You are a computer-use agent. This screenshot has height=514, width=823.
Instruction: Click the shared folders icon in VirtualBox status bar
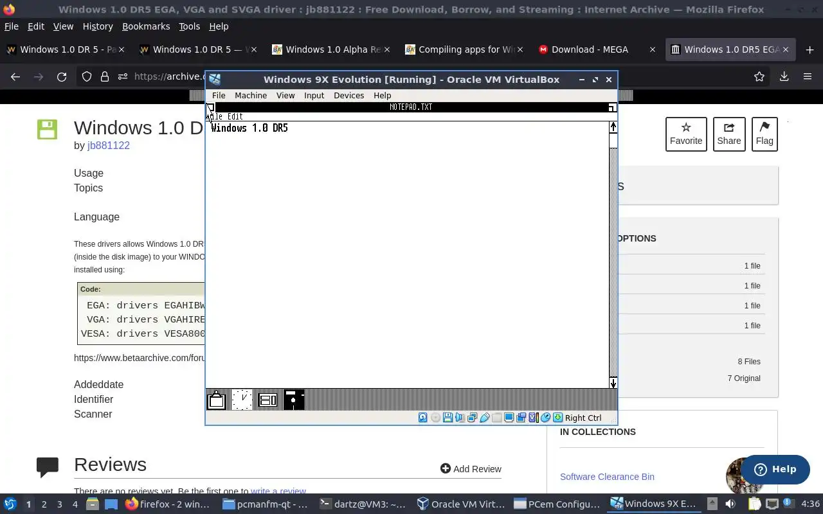coord(496,418)
